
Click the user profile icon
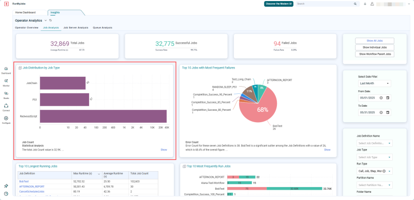pos(372,4)
